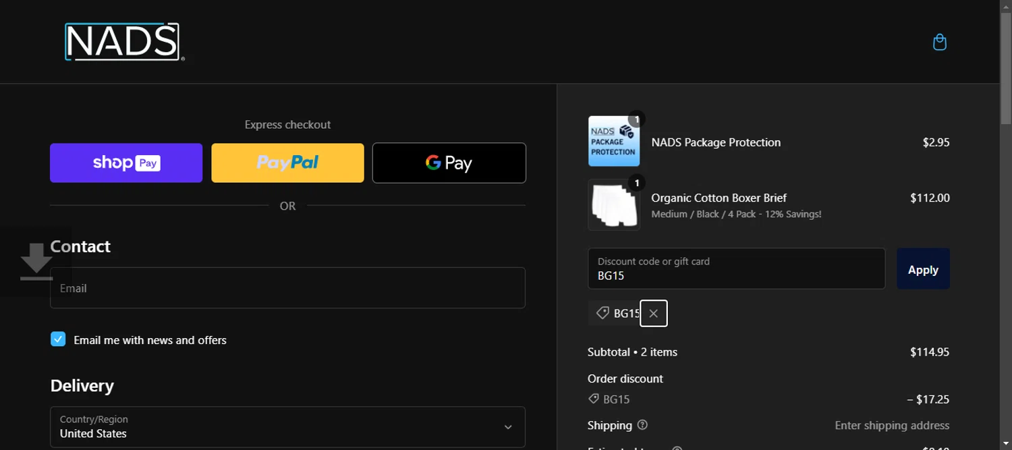The height and width of the screenshot is (450, 1012).
Task: Click the discount code or gift card field
Action: [x=736, y=269]
